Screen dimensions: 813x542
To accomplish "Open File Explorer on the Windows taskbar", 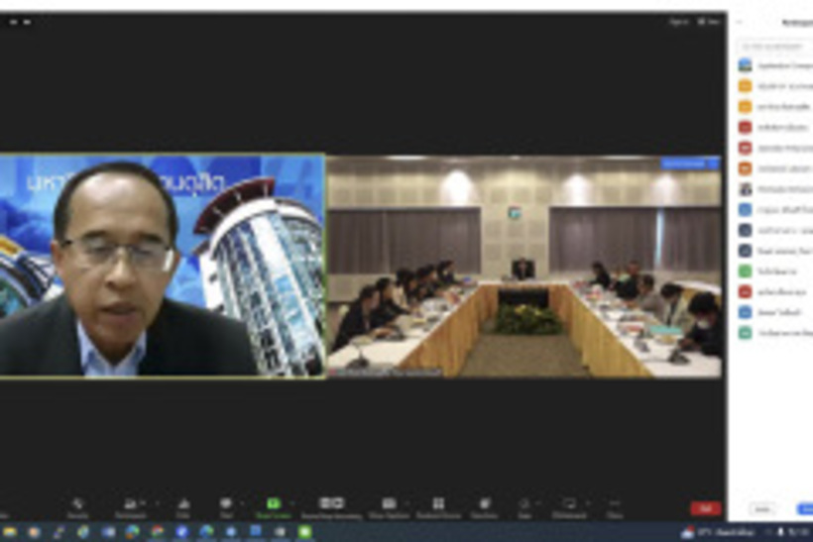I will (9, 532).
